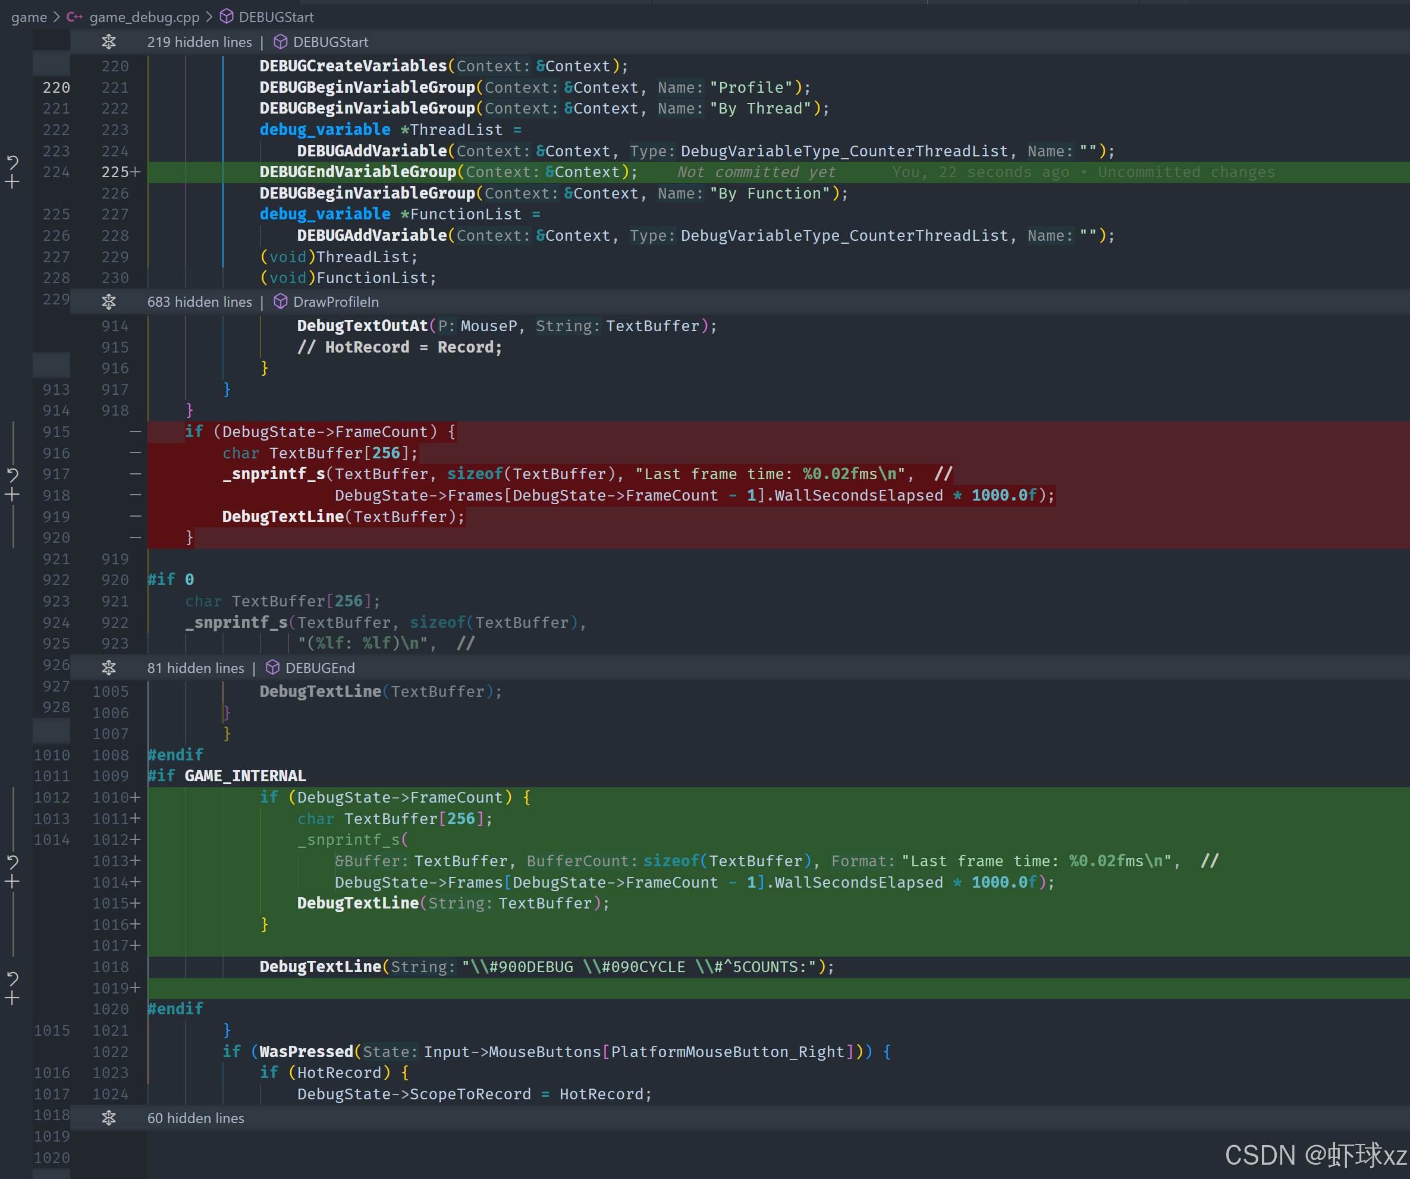Expand the 683 hidden lines region
This screenshot has height=1179, width=1410.
[109, 302]
